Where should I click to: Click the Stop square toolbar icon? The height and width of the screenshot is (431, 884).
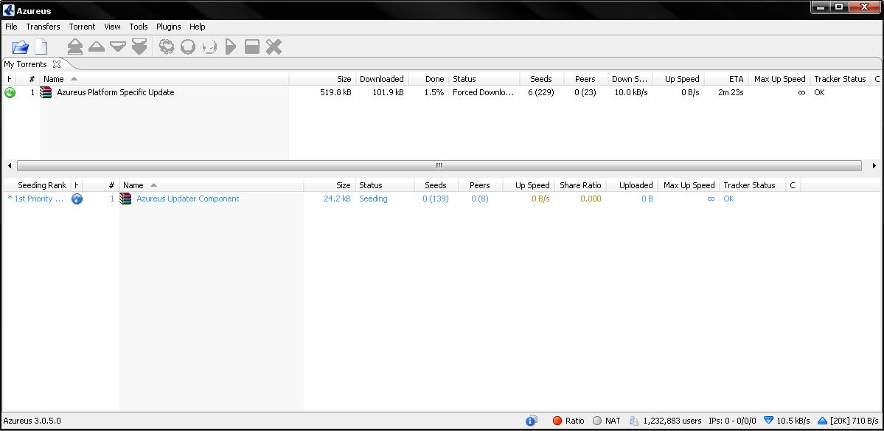pos(252,47)
